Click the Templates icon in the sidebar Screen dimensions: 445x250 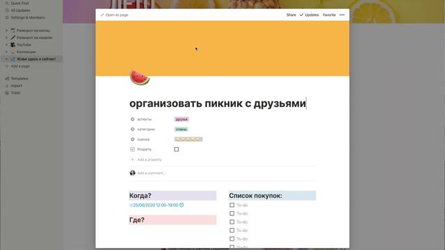point(7,78)
